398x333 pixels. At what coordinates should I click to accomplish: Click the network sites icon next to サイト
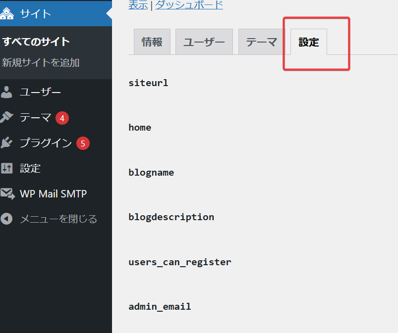click(x=8, y=14)
